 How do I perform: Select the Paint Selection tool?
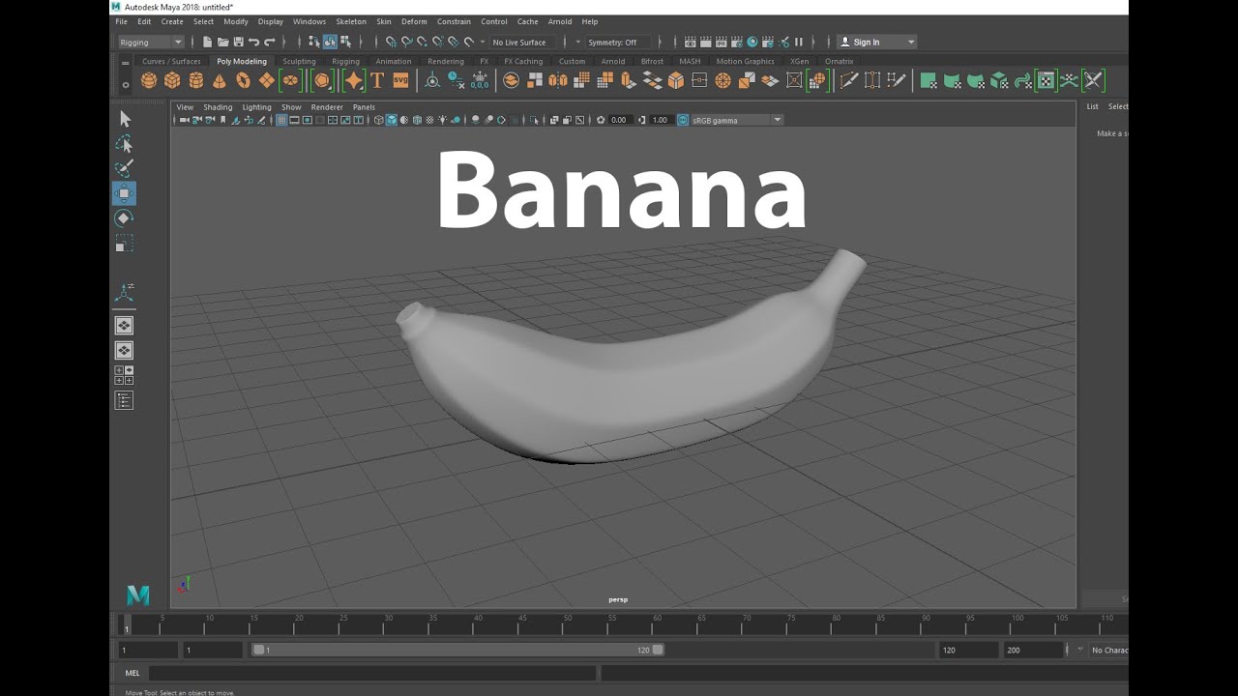point(124,168)
